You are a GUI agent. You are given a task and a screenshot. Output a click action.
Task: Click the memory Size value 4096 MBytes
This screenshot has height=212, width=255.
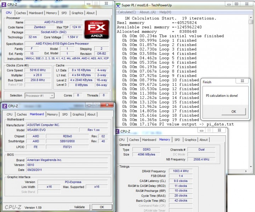[x=146, y=154]
